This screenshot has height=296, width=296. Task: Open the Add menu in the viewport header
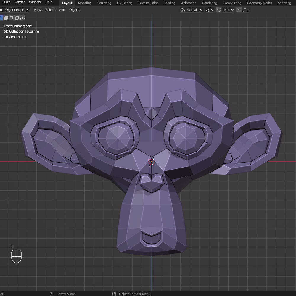(62, 10)
